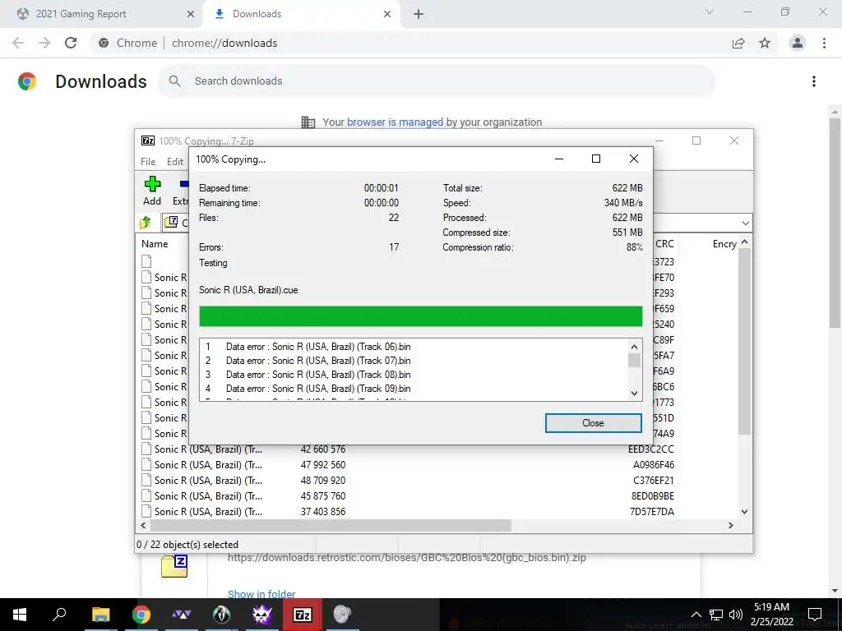Viewport: 842px width, 631px height.
Task: Click the chrome://downloads address bar
Action: pos(408,43)
